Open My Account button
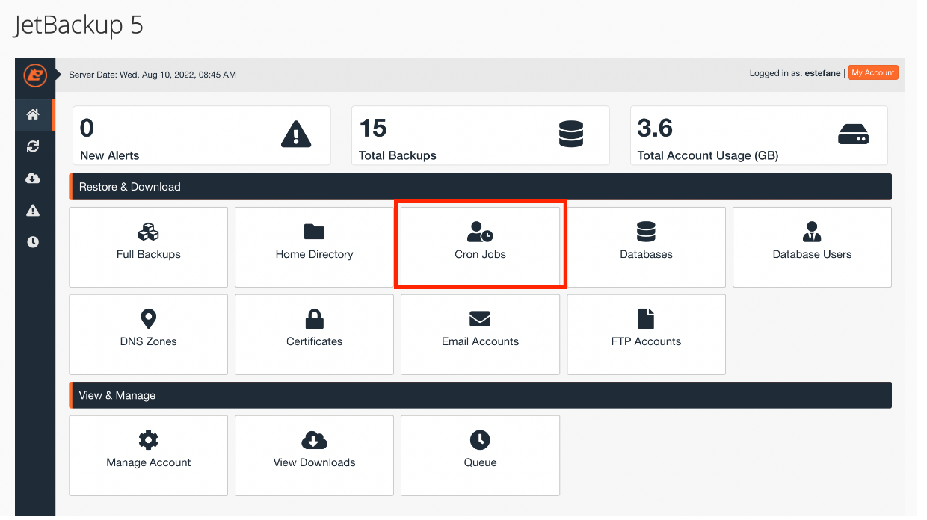 (x=872, y=73)
